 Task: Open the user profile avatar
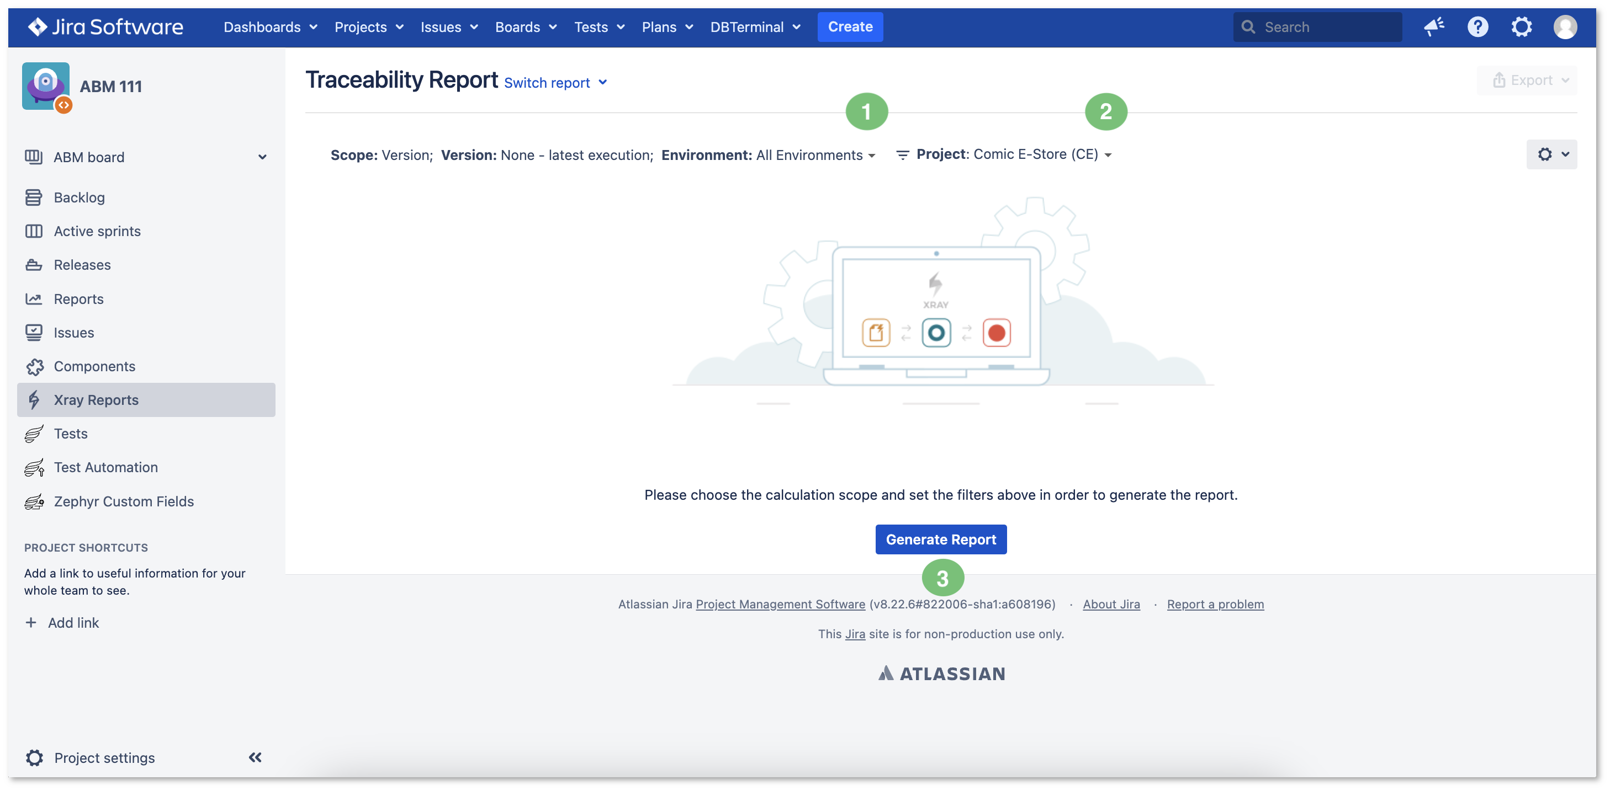(1565, 27)
